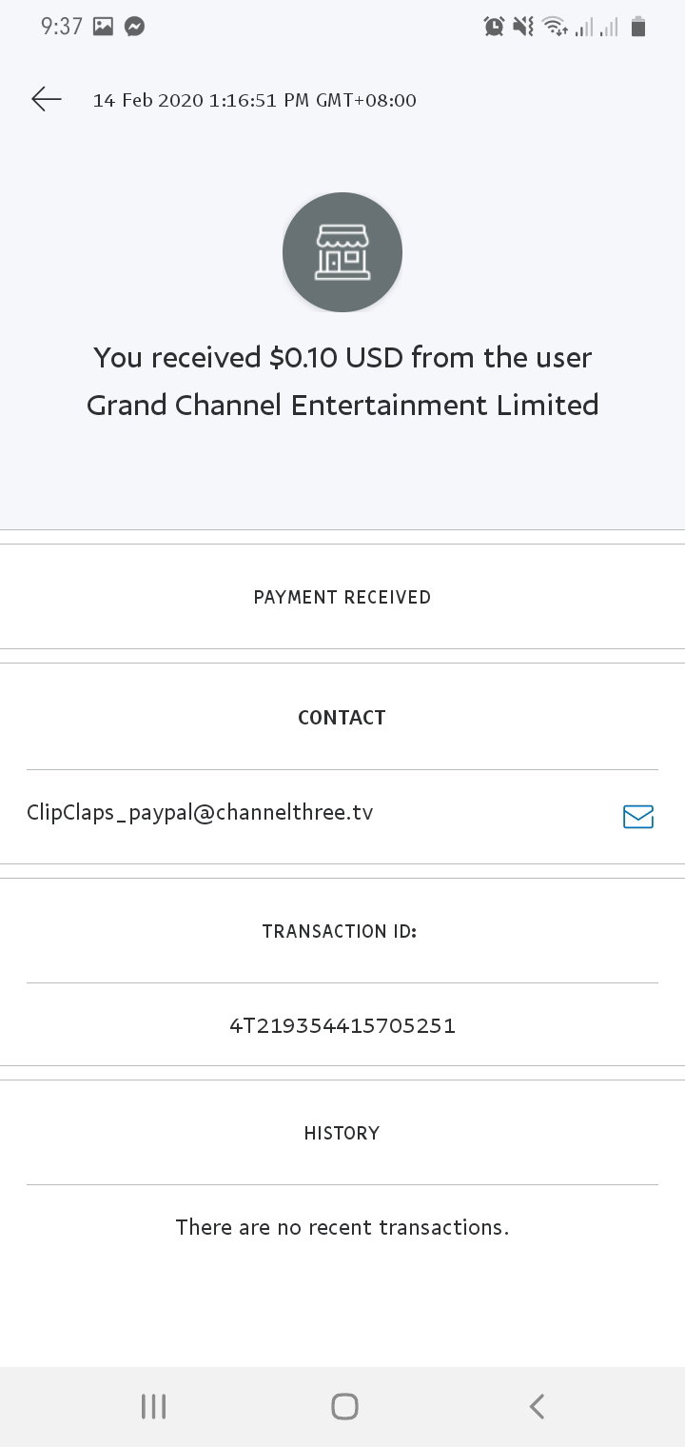Tap the muted sound status icon
This screenshot has height=1447, width=685.
(522, 27)
